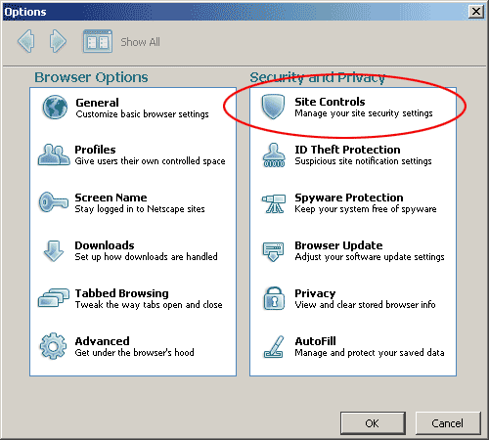Image resolution: width=489 pixels, height=440 pixels.
Task: Open the Privacy text link
Action: [x=315, y=293]
